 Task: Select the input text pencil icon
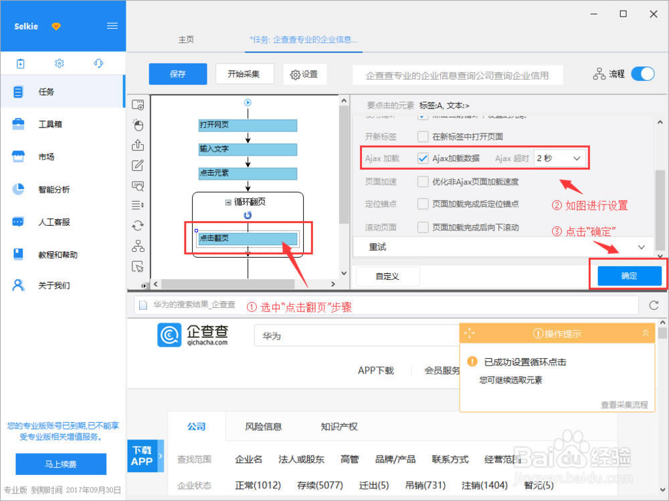(x=138, y=165)
